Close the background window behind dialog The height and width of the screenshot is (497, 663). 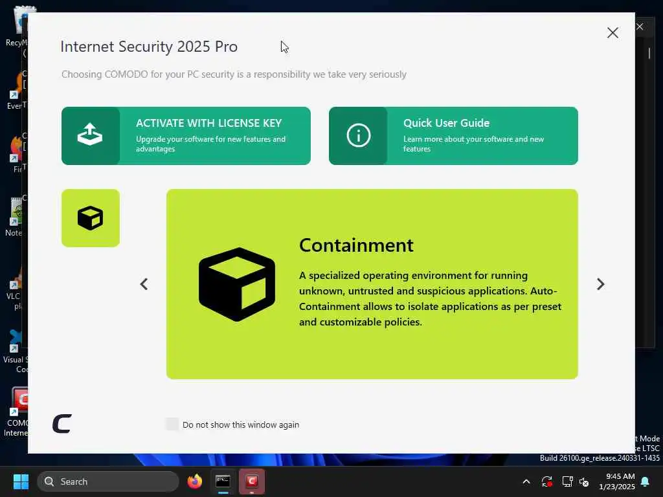click(x=640, y=27)
